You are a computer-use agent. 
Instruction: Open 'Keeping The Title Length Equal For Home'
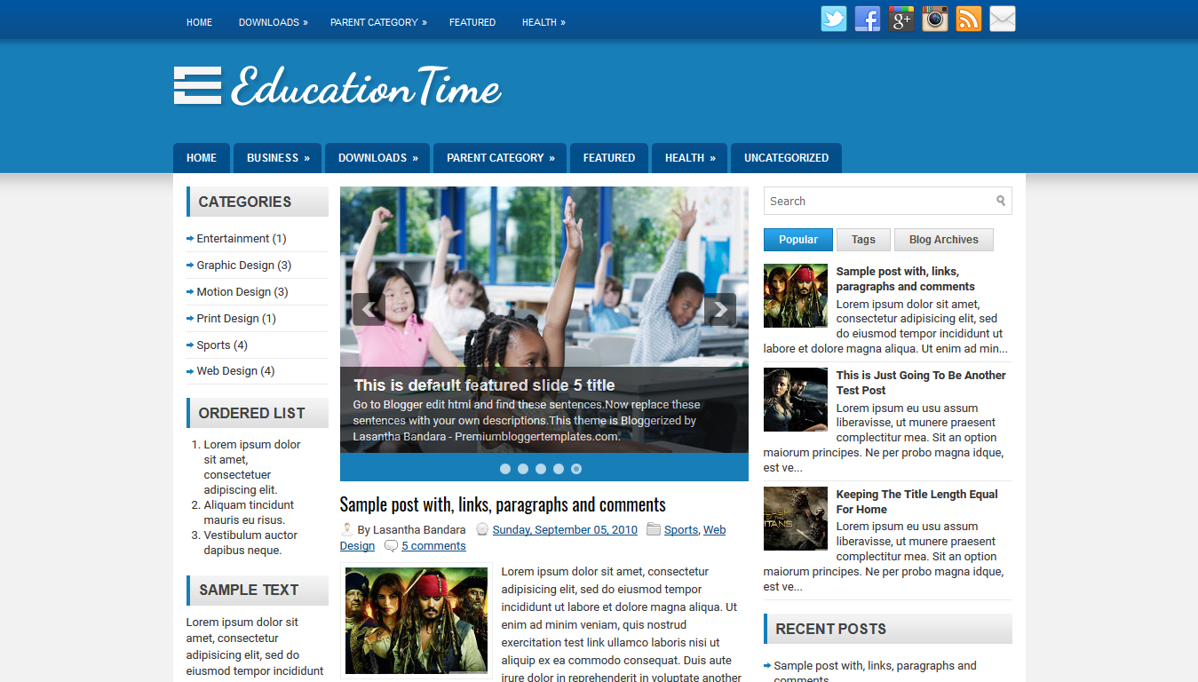click(x=916, y=502)
